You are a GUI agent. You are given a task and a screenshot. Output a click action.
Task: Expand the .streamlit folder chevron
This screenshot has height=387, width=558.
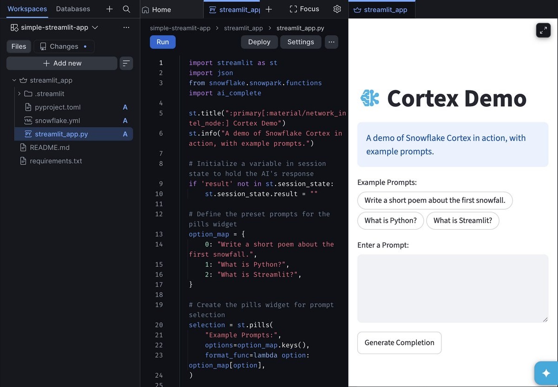(x=19, y=94)
